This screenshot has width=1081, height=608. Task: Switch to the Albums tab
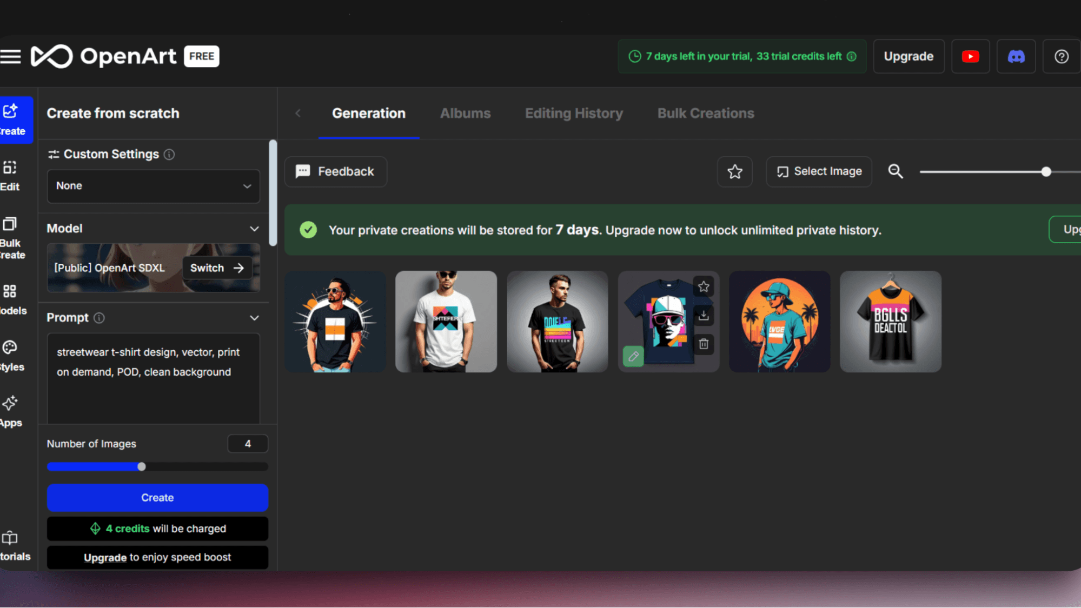tap(465, 113)
